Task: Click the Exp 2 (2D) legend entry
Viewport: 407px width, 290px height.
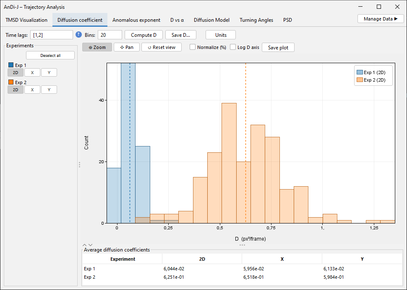Action: [371, 80]
